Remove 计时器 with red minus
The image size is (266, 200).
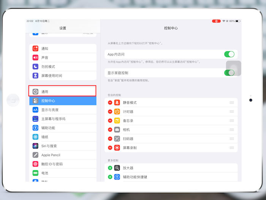pos(110,112)
